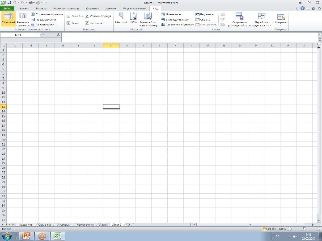Image resolution: width=322 pixels, height=241 pixels.
Task: Open the Data (Данные) ribbon tab
Action: coord(111,8)
